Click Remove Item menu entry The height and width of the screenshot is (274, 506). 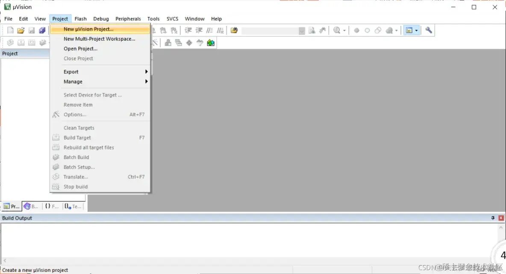click(100, 105)
